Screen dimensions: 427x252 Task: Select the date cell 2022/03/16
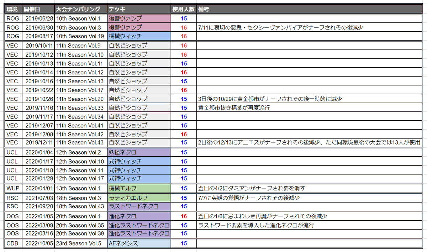[38, 233]
